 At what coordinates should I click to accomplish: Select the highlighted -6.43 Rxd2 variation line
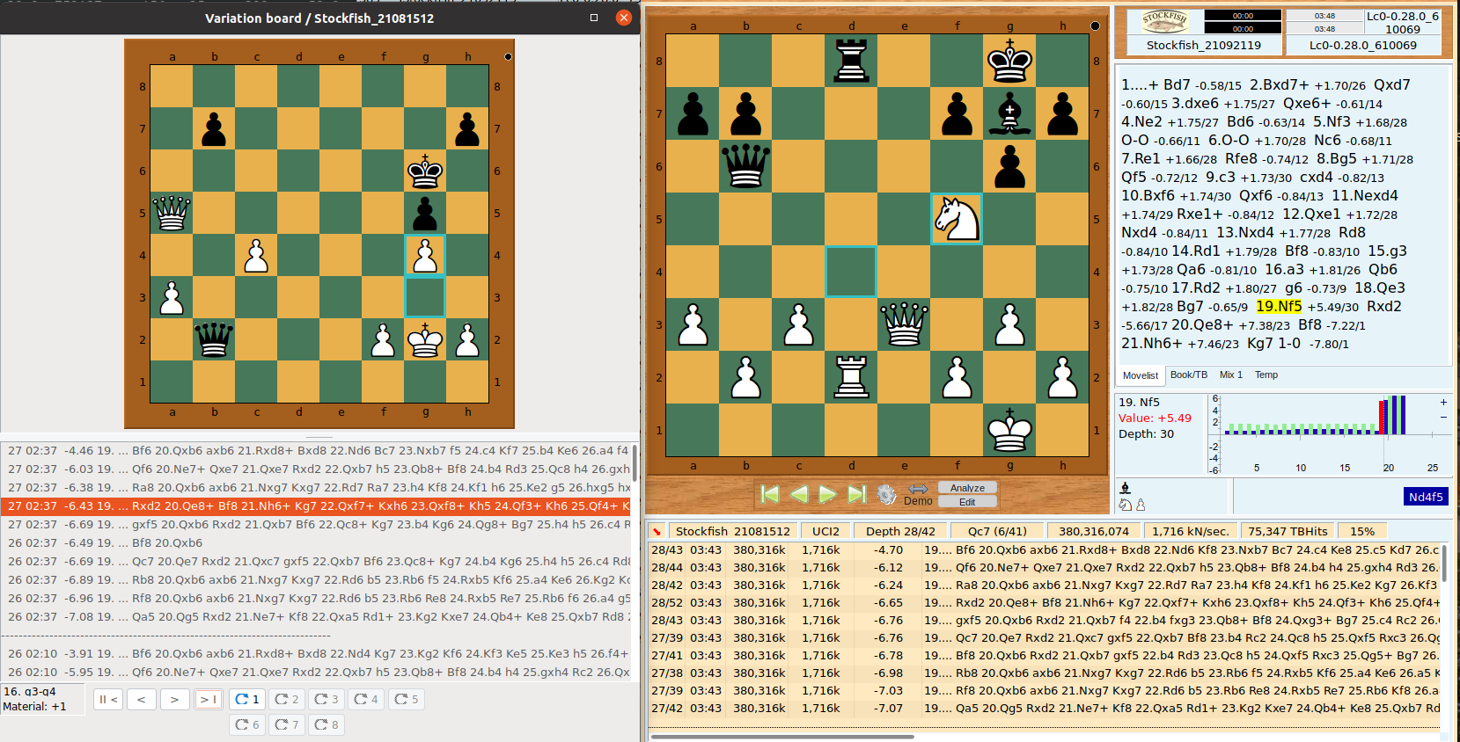317,506
